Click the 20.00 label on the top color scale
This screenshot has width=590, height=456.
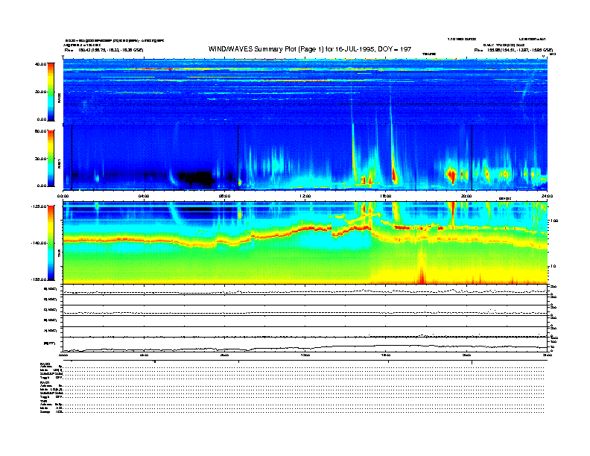tap(40, 92)
